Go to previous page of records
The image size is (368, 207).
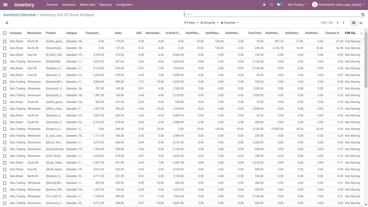click(x=338, y=23)
